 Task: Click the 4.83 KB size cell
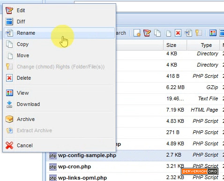pyautogui.click(x=175, y=121)
